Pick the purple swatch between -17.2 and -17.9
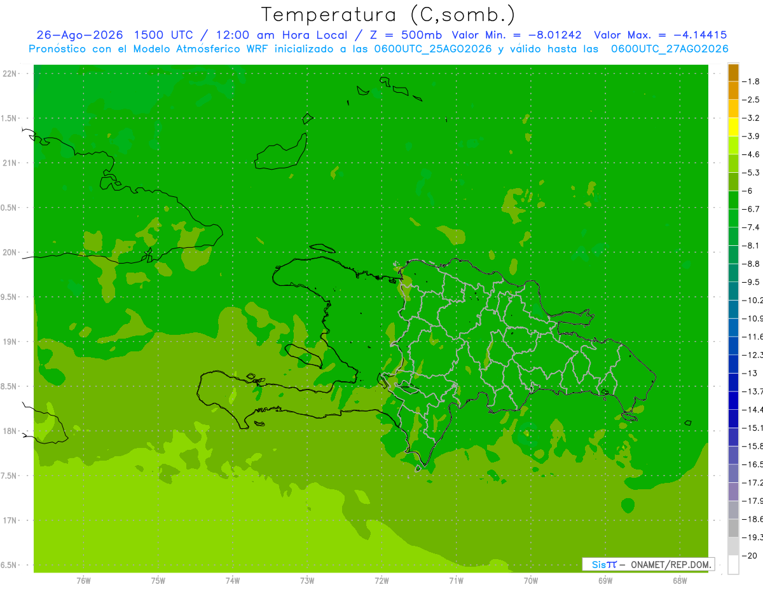 [733, 492]
